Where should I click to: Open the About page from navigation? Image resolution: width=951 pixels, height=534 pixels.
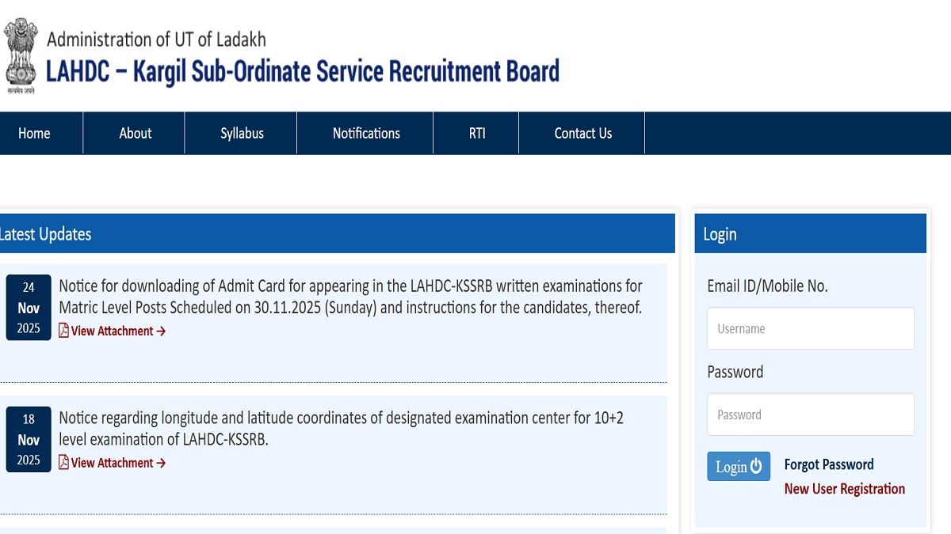pos(134,133)
